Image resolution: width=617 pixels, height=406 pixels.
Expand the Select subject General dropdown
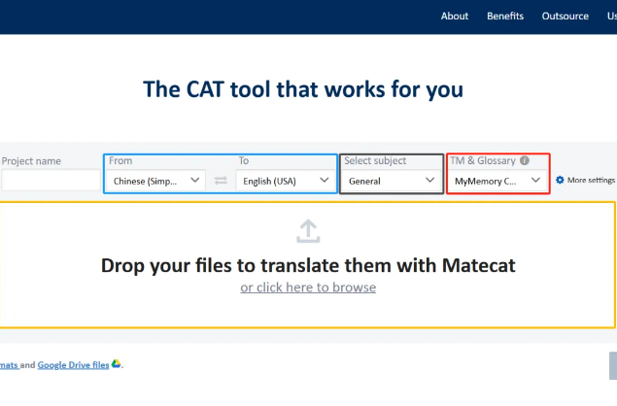pos(392,181)
